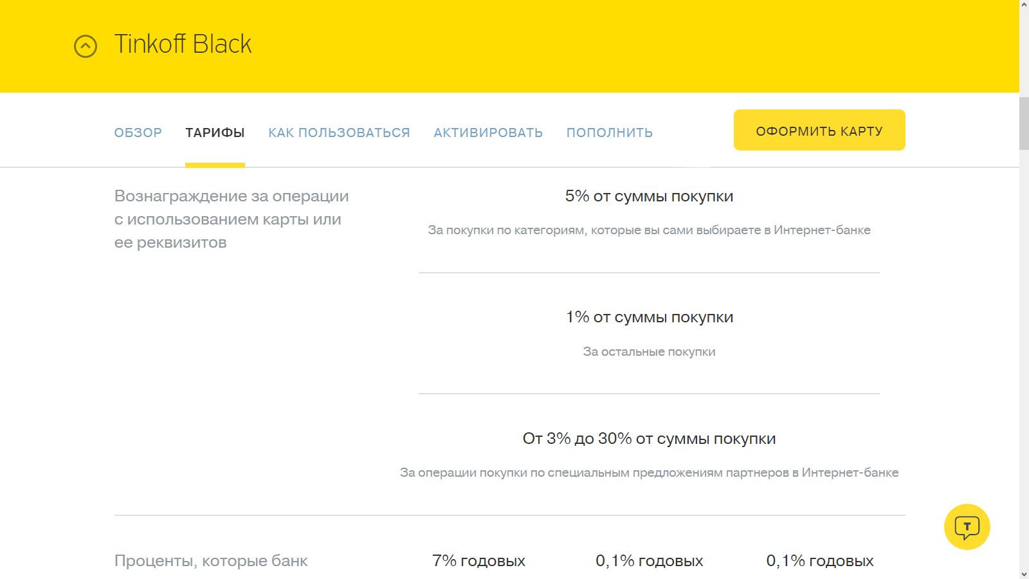Open the ПОПОЛНИТЬ tab
1029x579 pixels.
[x=610, y=133]
